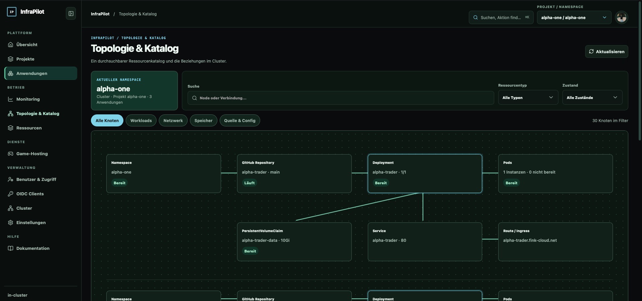The image size is (642, 301).
Task: Open the user avatar menu
Action: pos(622,17)
